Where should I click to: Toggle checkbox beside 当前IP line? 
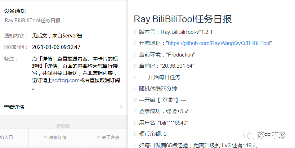135,66
